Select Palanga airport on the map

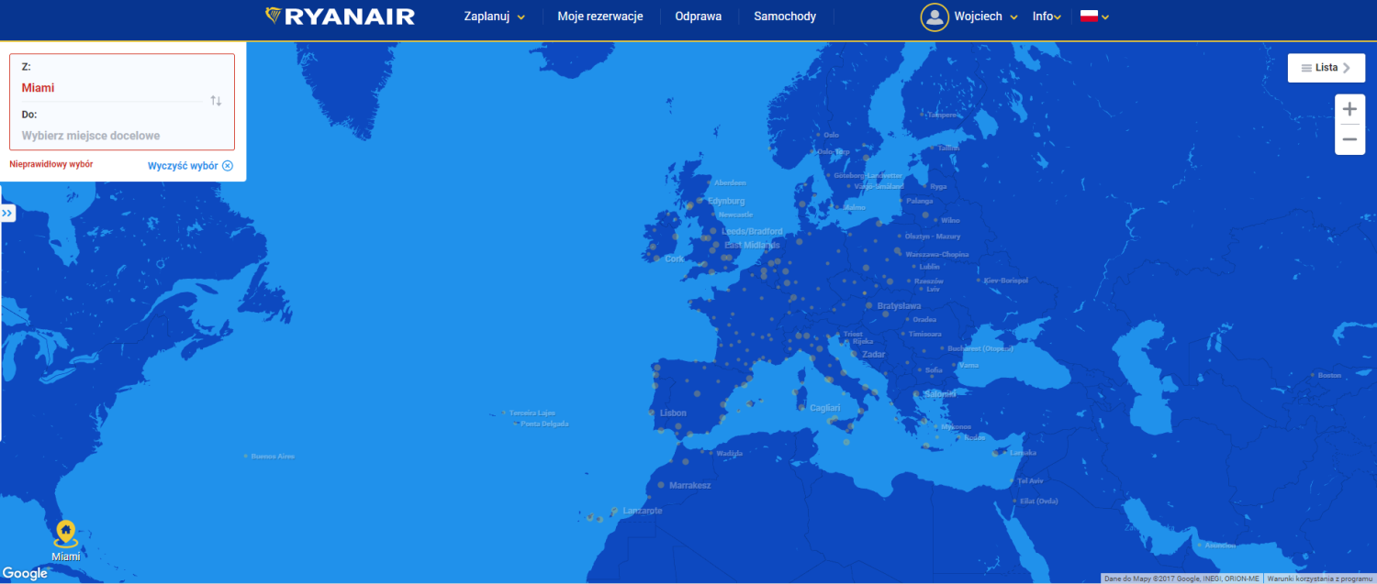pos(919,200)
